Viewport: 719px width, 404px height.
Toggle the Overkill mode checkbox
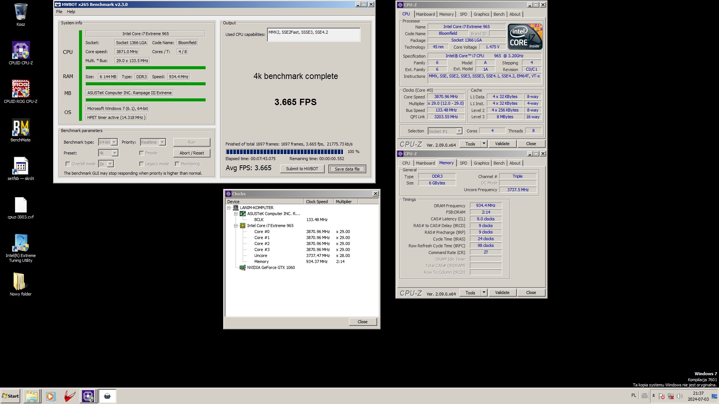pos(68,164)
